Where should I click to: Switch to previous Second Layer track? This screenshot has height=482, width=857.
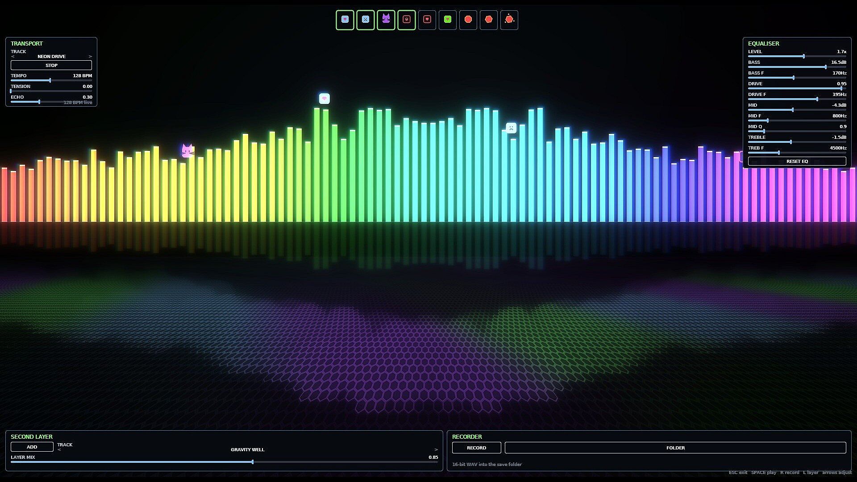[59, 450]
